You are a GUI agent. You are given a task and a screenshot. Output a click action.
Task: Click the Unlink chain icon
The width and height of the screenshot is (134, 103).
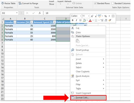[x=74, y=3]
